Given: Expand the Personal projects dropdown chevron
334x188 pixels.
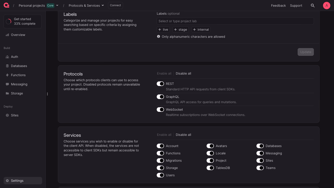Looking at the screenshot, I should [x=57, y=5].
